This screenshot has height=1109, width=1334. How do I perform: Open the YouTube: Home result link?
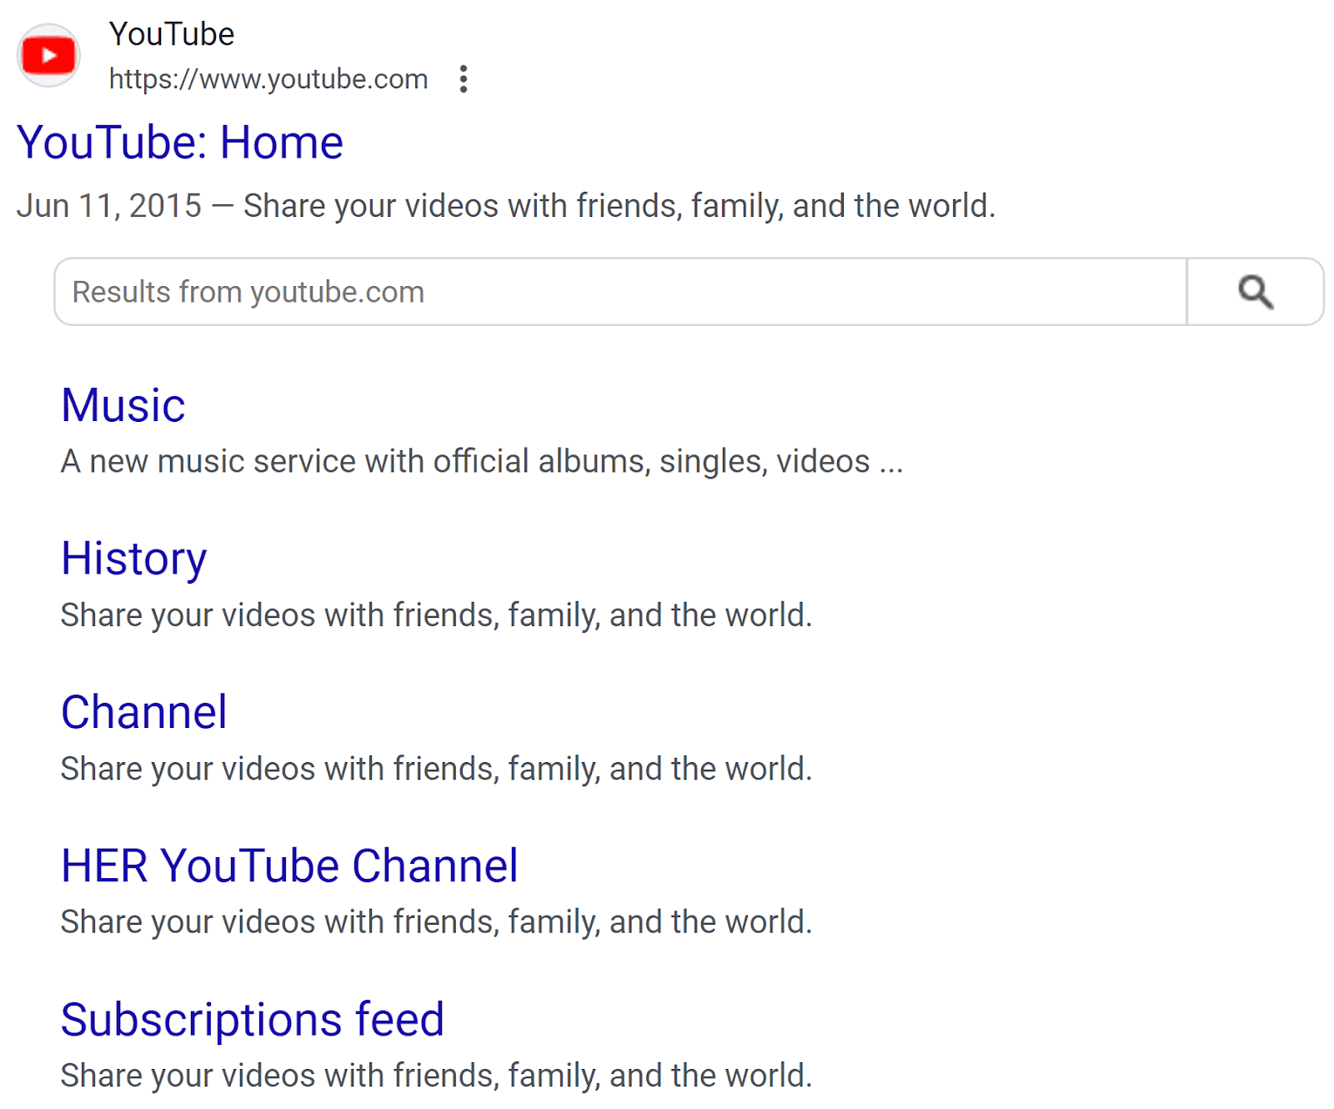tap(180, 141)
